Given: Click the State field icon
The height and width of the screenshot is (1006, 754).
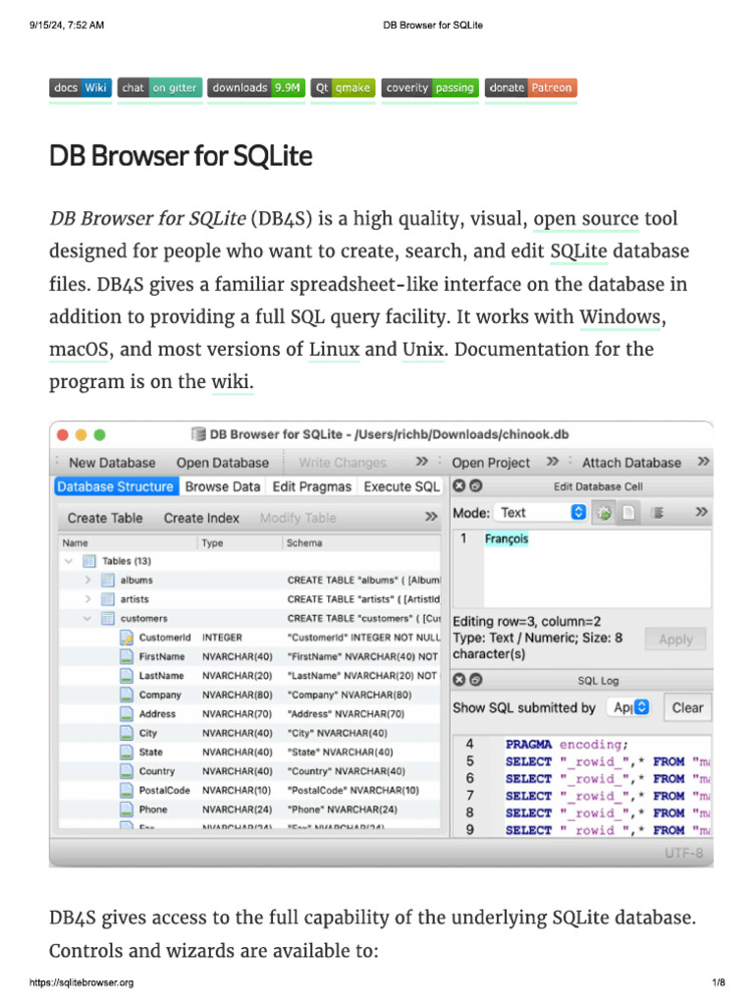Looking at the screenshot, I should 127,752.
